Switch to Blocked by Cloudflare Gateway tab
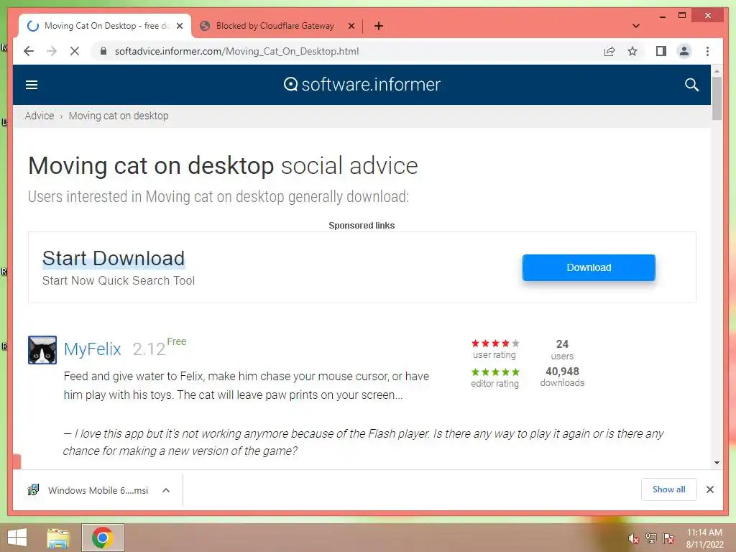Screen dimensions: 736x552 point(277,26)
